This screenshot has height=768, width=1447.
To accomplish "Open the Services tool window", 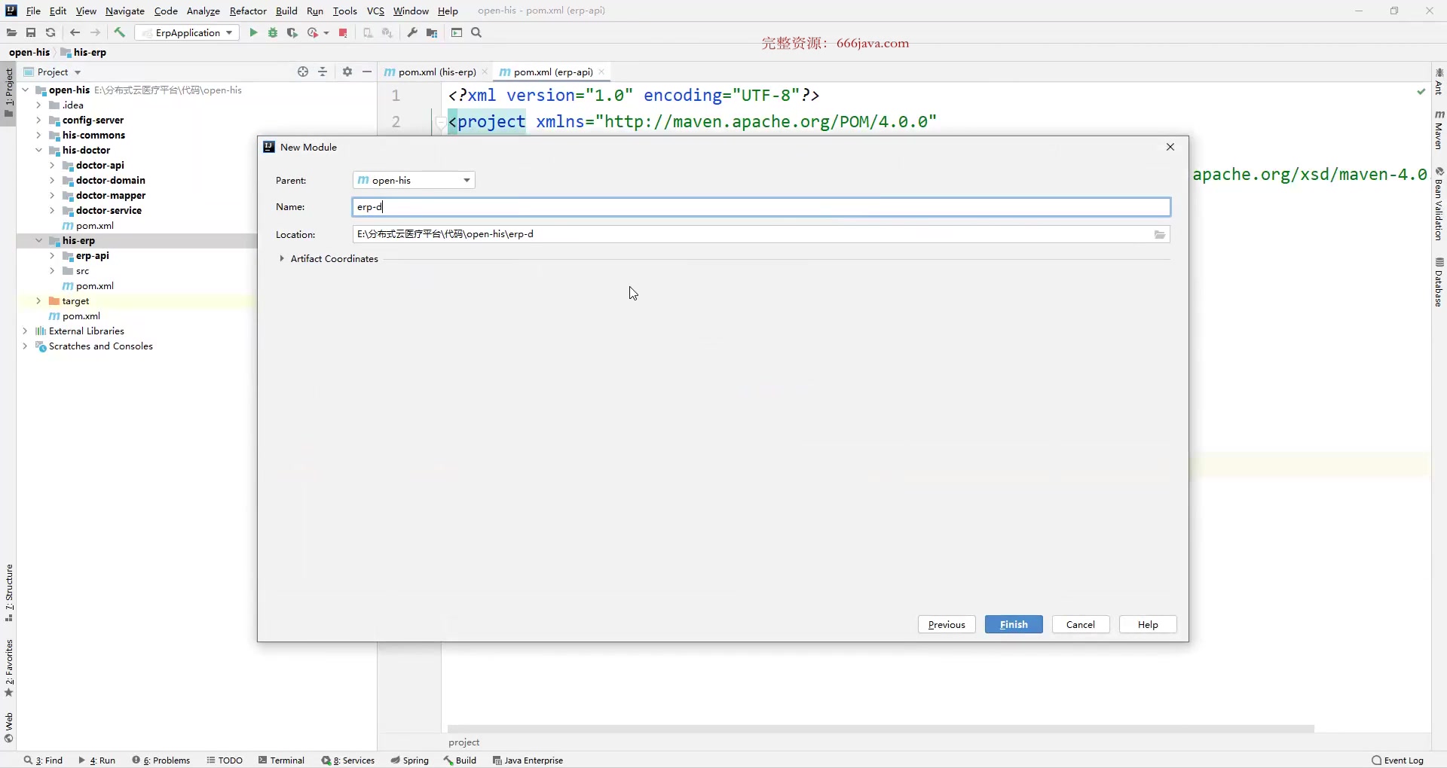I will click(x=348, y=760).
